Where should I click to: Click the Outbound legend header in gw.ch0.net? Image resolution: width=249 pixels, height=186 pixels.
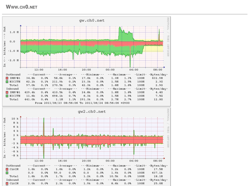coord(13,74)
